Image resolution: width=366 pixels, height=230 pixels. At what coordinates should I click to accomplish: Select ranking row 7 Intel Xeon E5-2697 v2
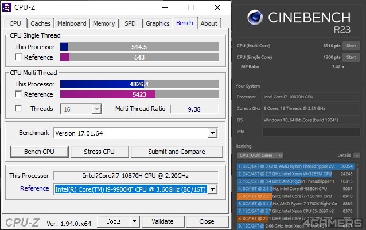295,211
